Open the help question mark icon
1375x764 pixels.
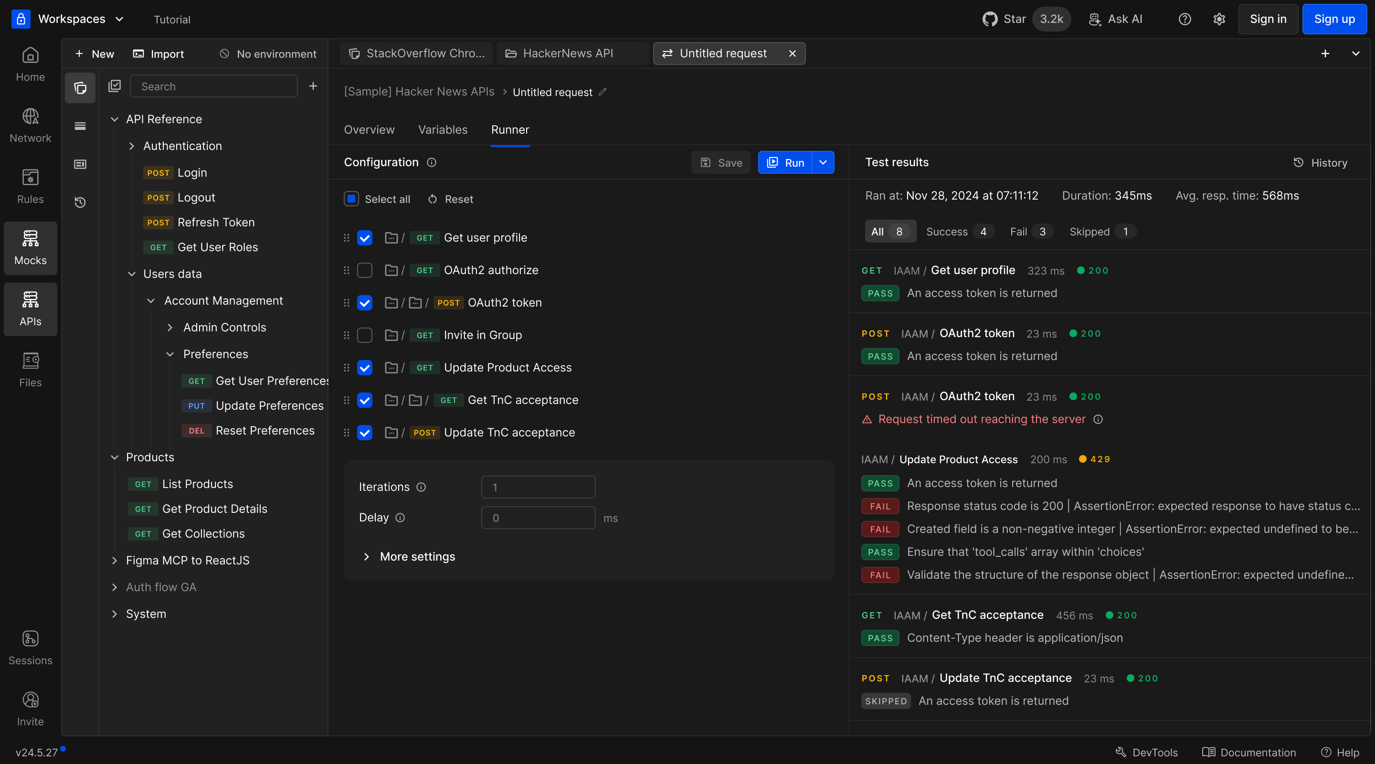[x=1185, y=19]
